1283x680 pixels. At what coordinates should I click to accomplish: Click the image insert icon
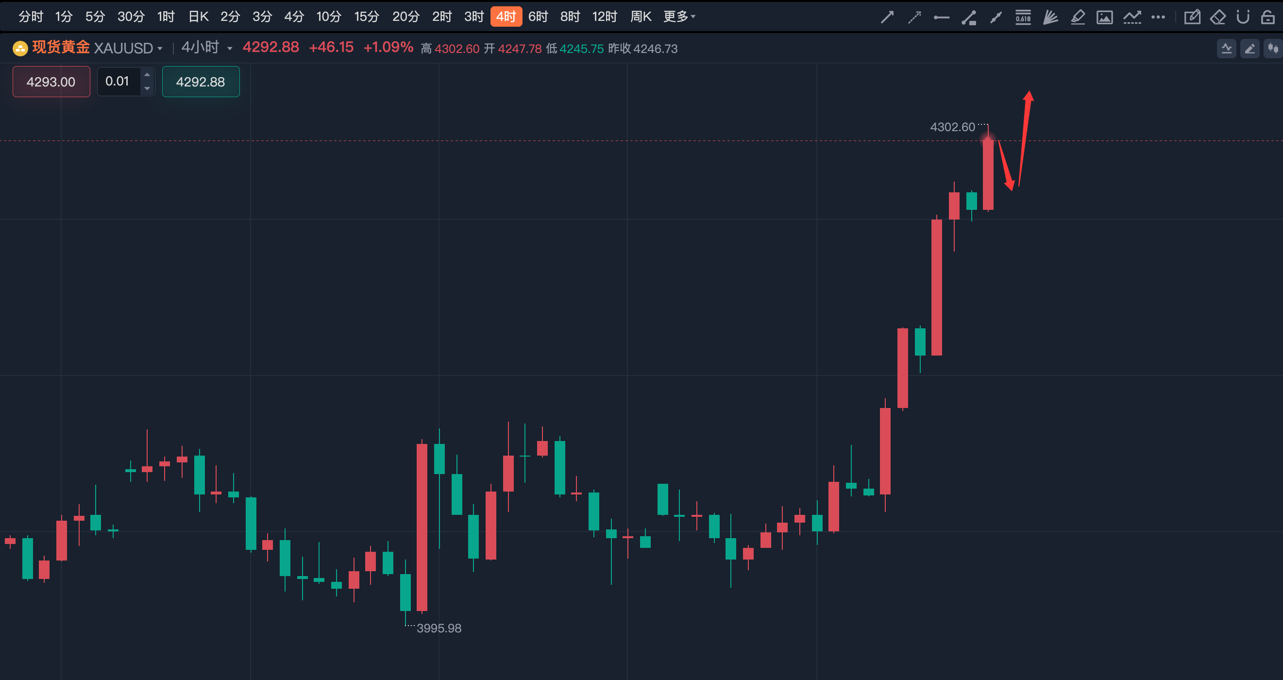1105,17
